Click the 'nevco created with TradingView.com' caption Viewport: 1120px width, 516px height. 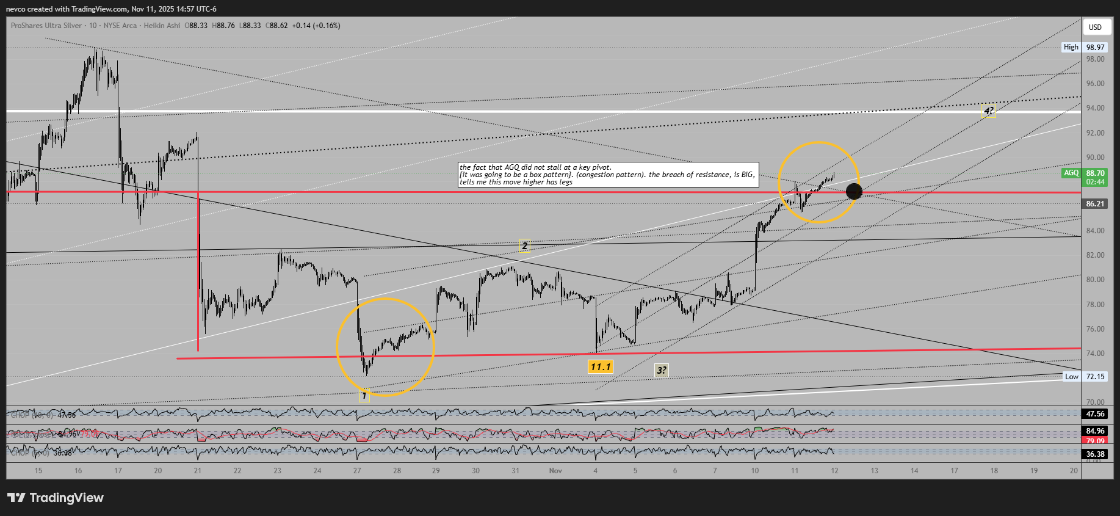tap(111, 9)
